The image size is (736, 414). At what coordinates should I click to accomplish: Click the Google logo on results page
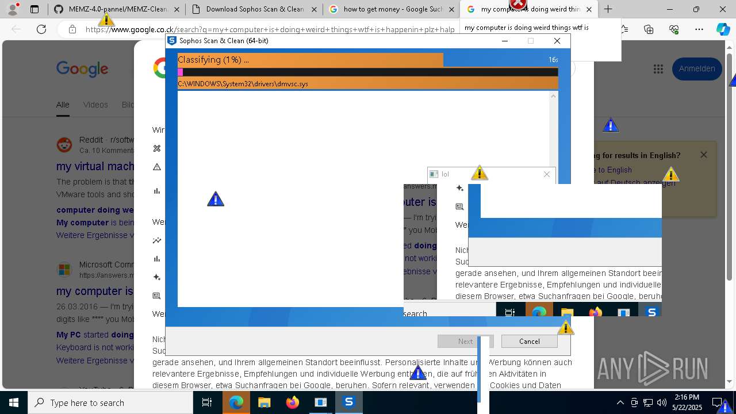point(82,69)
